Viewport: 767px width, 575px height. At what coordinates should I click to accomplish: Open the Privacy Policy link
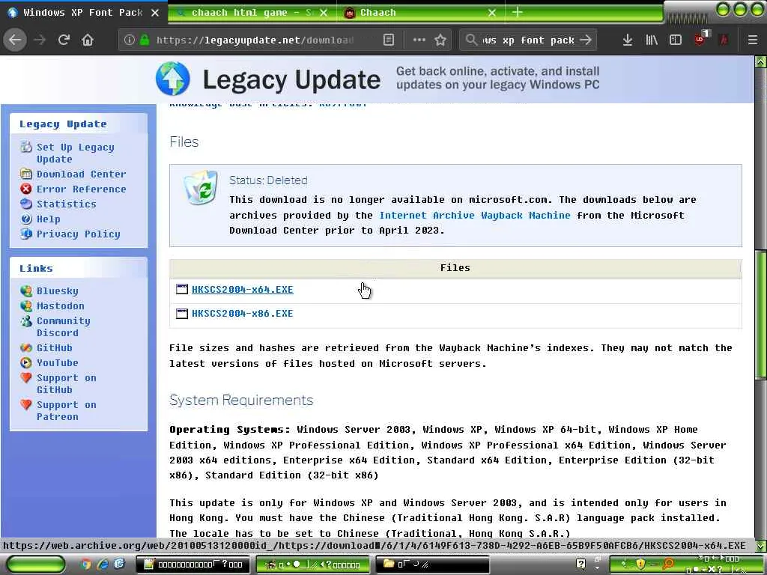coord(78,234)
